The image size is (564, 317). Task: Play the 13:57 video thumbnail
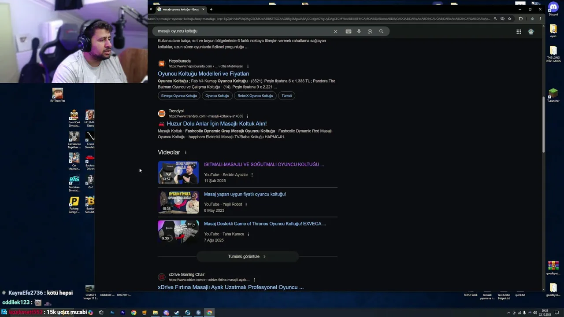point(178,172)
